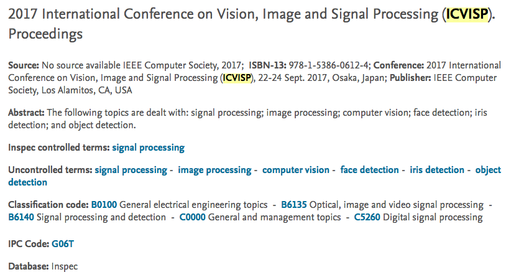Open the computer vision term link

pos(296,170)
